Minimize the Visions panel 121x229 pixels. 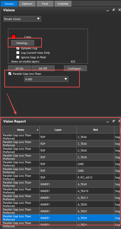(108, 10)
